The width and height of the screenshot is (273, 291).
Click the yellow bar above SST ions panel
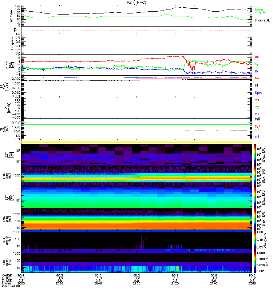pos(136,142)
